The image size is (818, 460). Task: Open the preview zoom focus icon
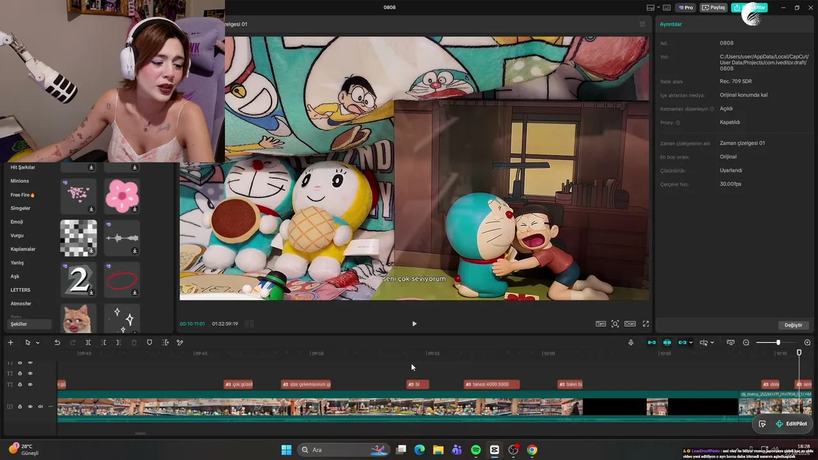point(615,324)
